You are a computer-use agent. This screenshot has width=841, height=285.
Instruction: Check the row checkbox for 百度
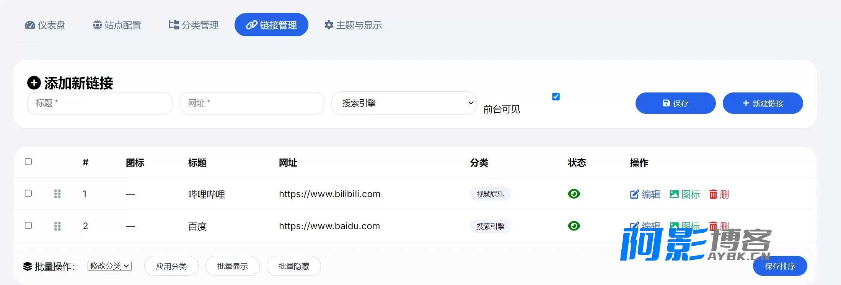click(28, 225)
